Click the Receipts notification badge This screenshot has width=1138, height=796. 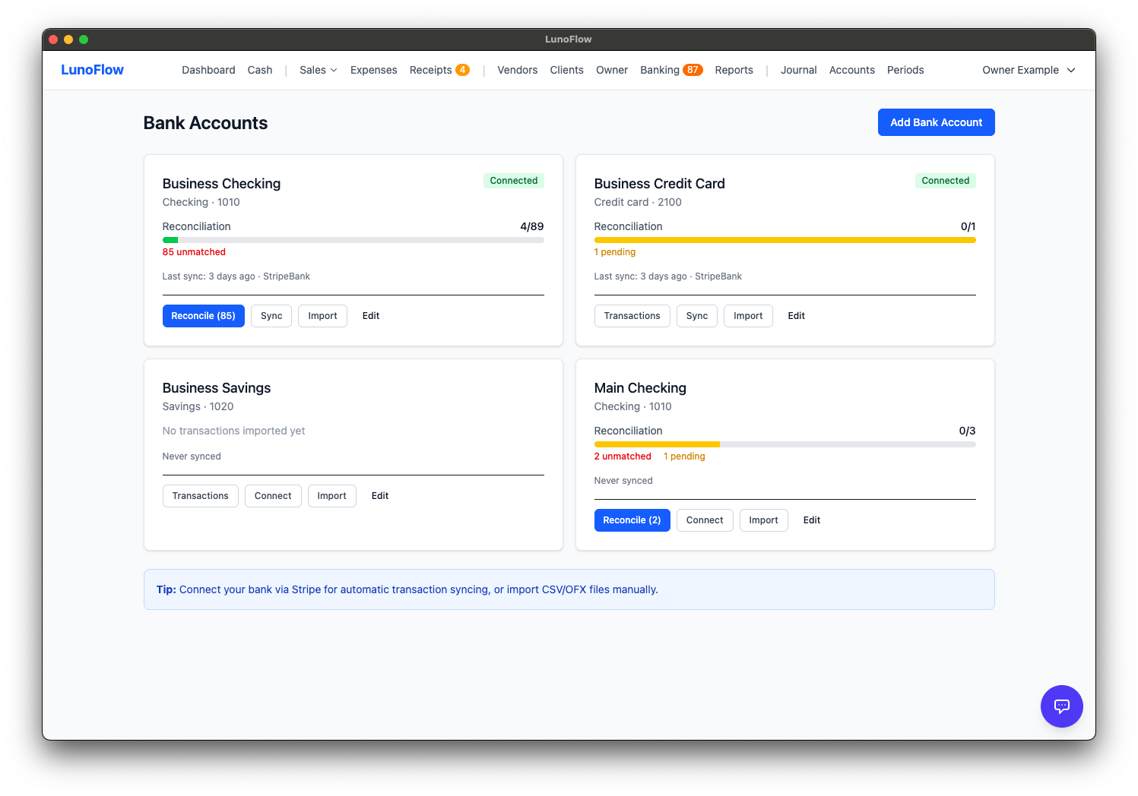pyautogui.click(x=463, y=69)
